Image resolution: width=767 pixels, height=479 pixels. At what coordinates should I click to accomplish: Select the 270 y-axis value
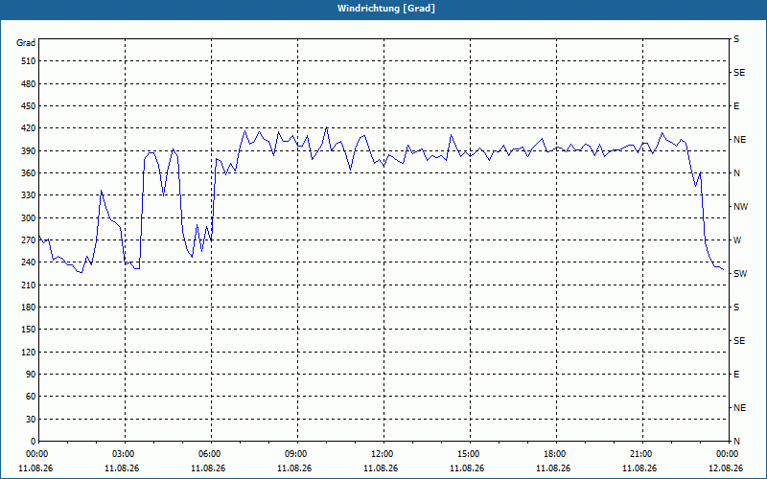(x=29, y=240)
